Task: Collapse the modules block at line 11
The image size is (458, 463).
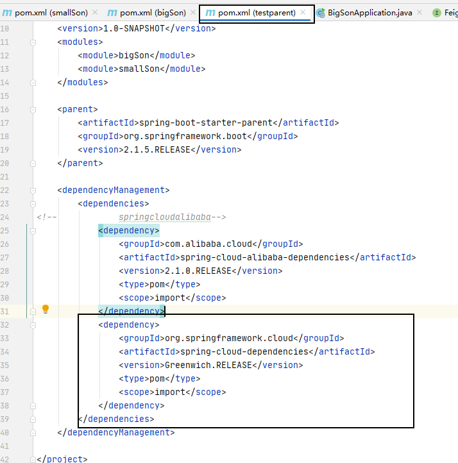Action: pyautogui.click(x=33, y=42)
